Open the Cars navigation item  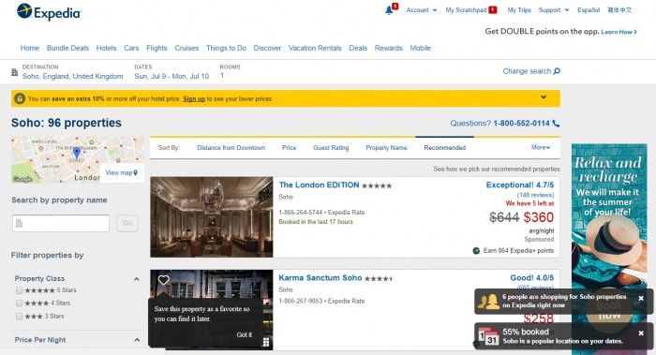tap(131, 48)
